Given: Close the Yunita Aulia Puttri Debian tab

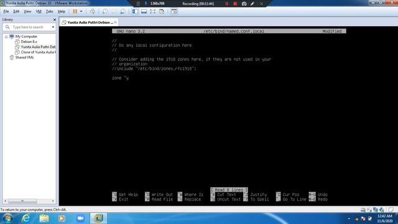Looking at the screenshot, I should click(116, 22).
